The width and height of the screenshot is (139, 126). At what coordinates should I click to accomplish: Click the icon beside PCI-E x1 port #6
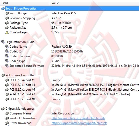[7, 90]
